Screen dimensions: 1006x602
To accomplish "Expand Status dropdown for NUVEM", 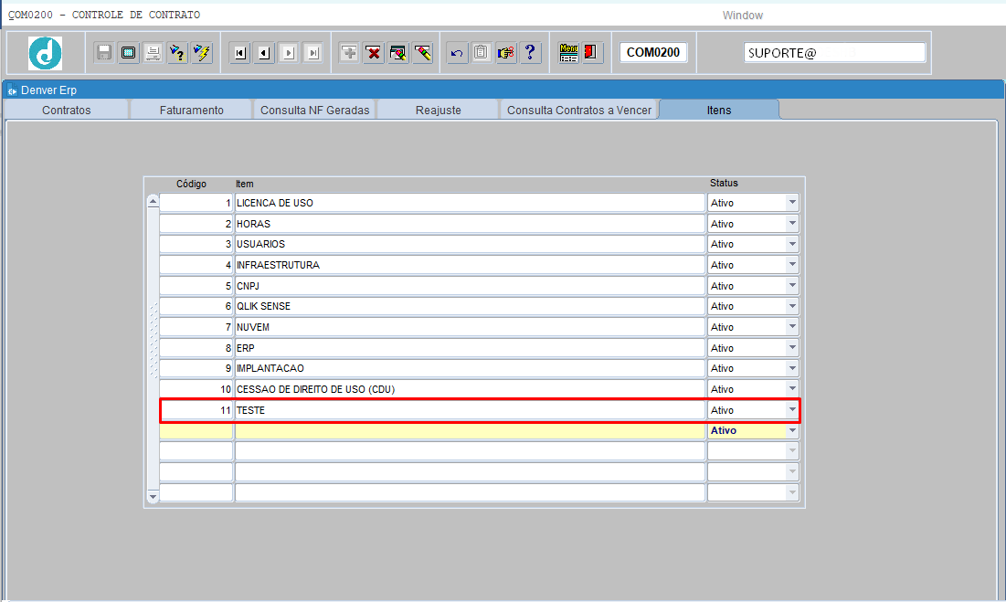I will [x=792, y=327].
